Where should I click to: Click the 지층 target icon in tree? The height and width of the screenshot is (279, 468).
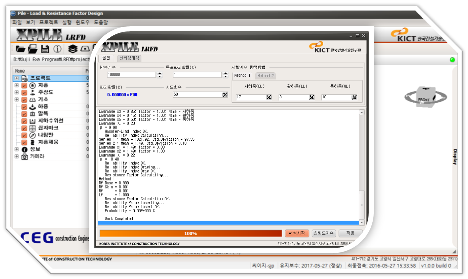click(x=33, y=86)
